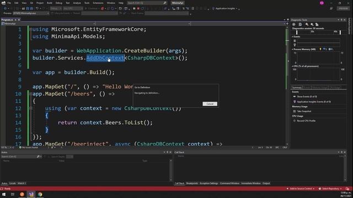Click the Application Insights Events bulb icon

tap(295, 102)
